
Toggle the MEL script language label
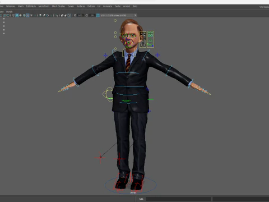point(141,199)
